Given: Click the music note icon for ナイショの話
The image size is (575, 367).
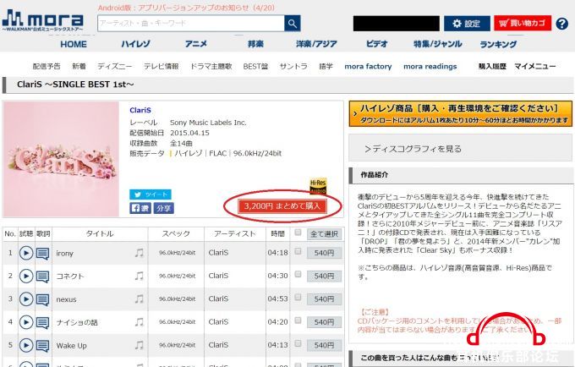Looking at the screenshot, I should [x=140, y=322].
